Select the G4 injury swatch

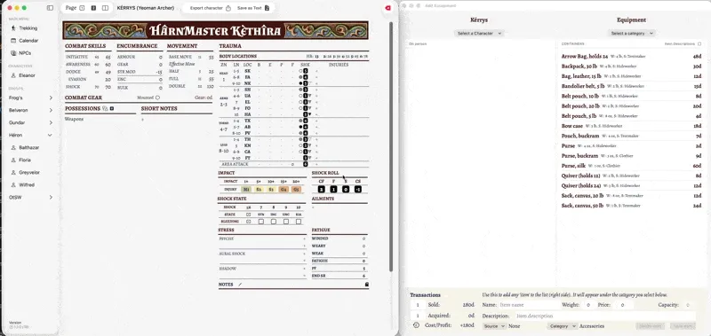[284, 189]
